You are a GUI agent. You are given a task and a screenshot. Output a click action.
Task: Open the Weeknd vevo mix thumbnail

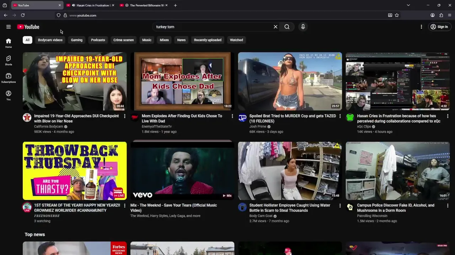[182, 171]
